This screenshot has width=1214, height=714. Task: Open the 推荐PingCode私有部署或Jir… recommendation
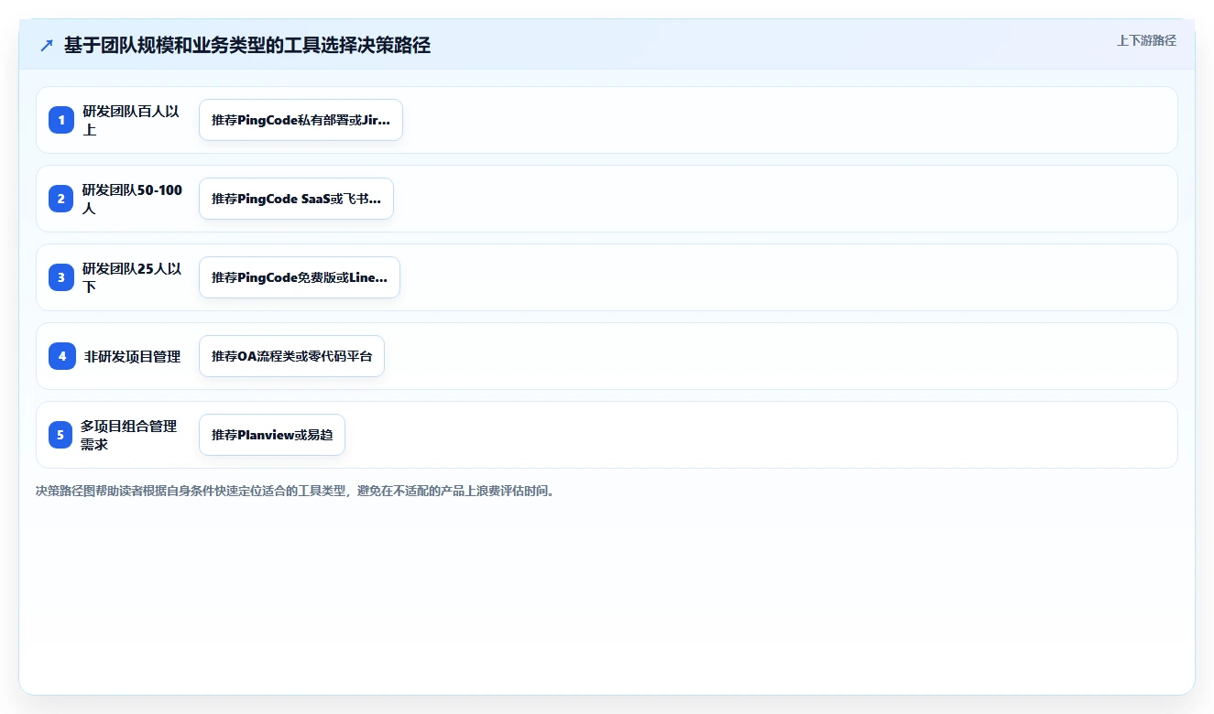point(301,120)
